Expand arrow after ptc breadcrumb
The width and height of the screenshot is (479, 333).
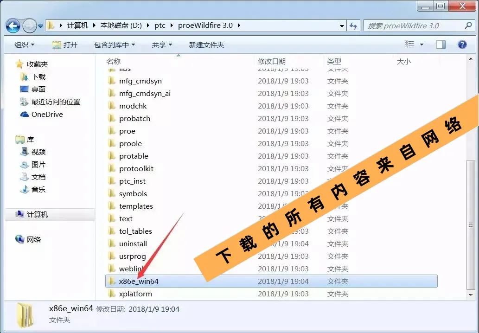click(172, 26)
